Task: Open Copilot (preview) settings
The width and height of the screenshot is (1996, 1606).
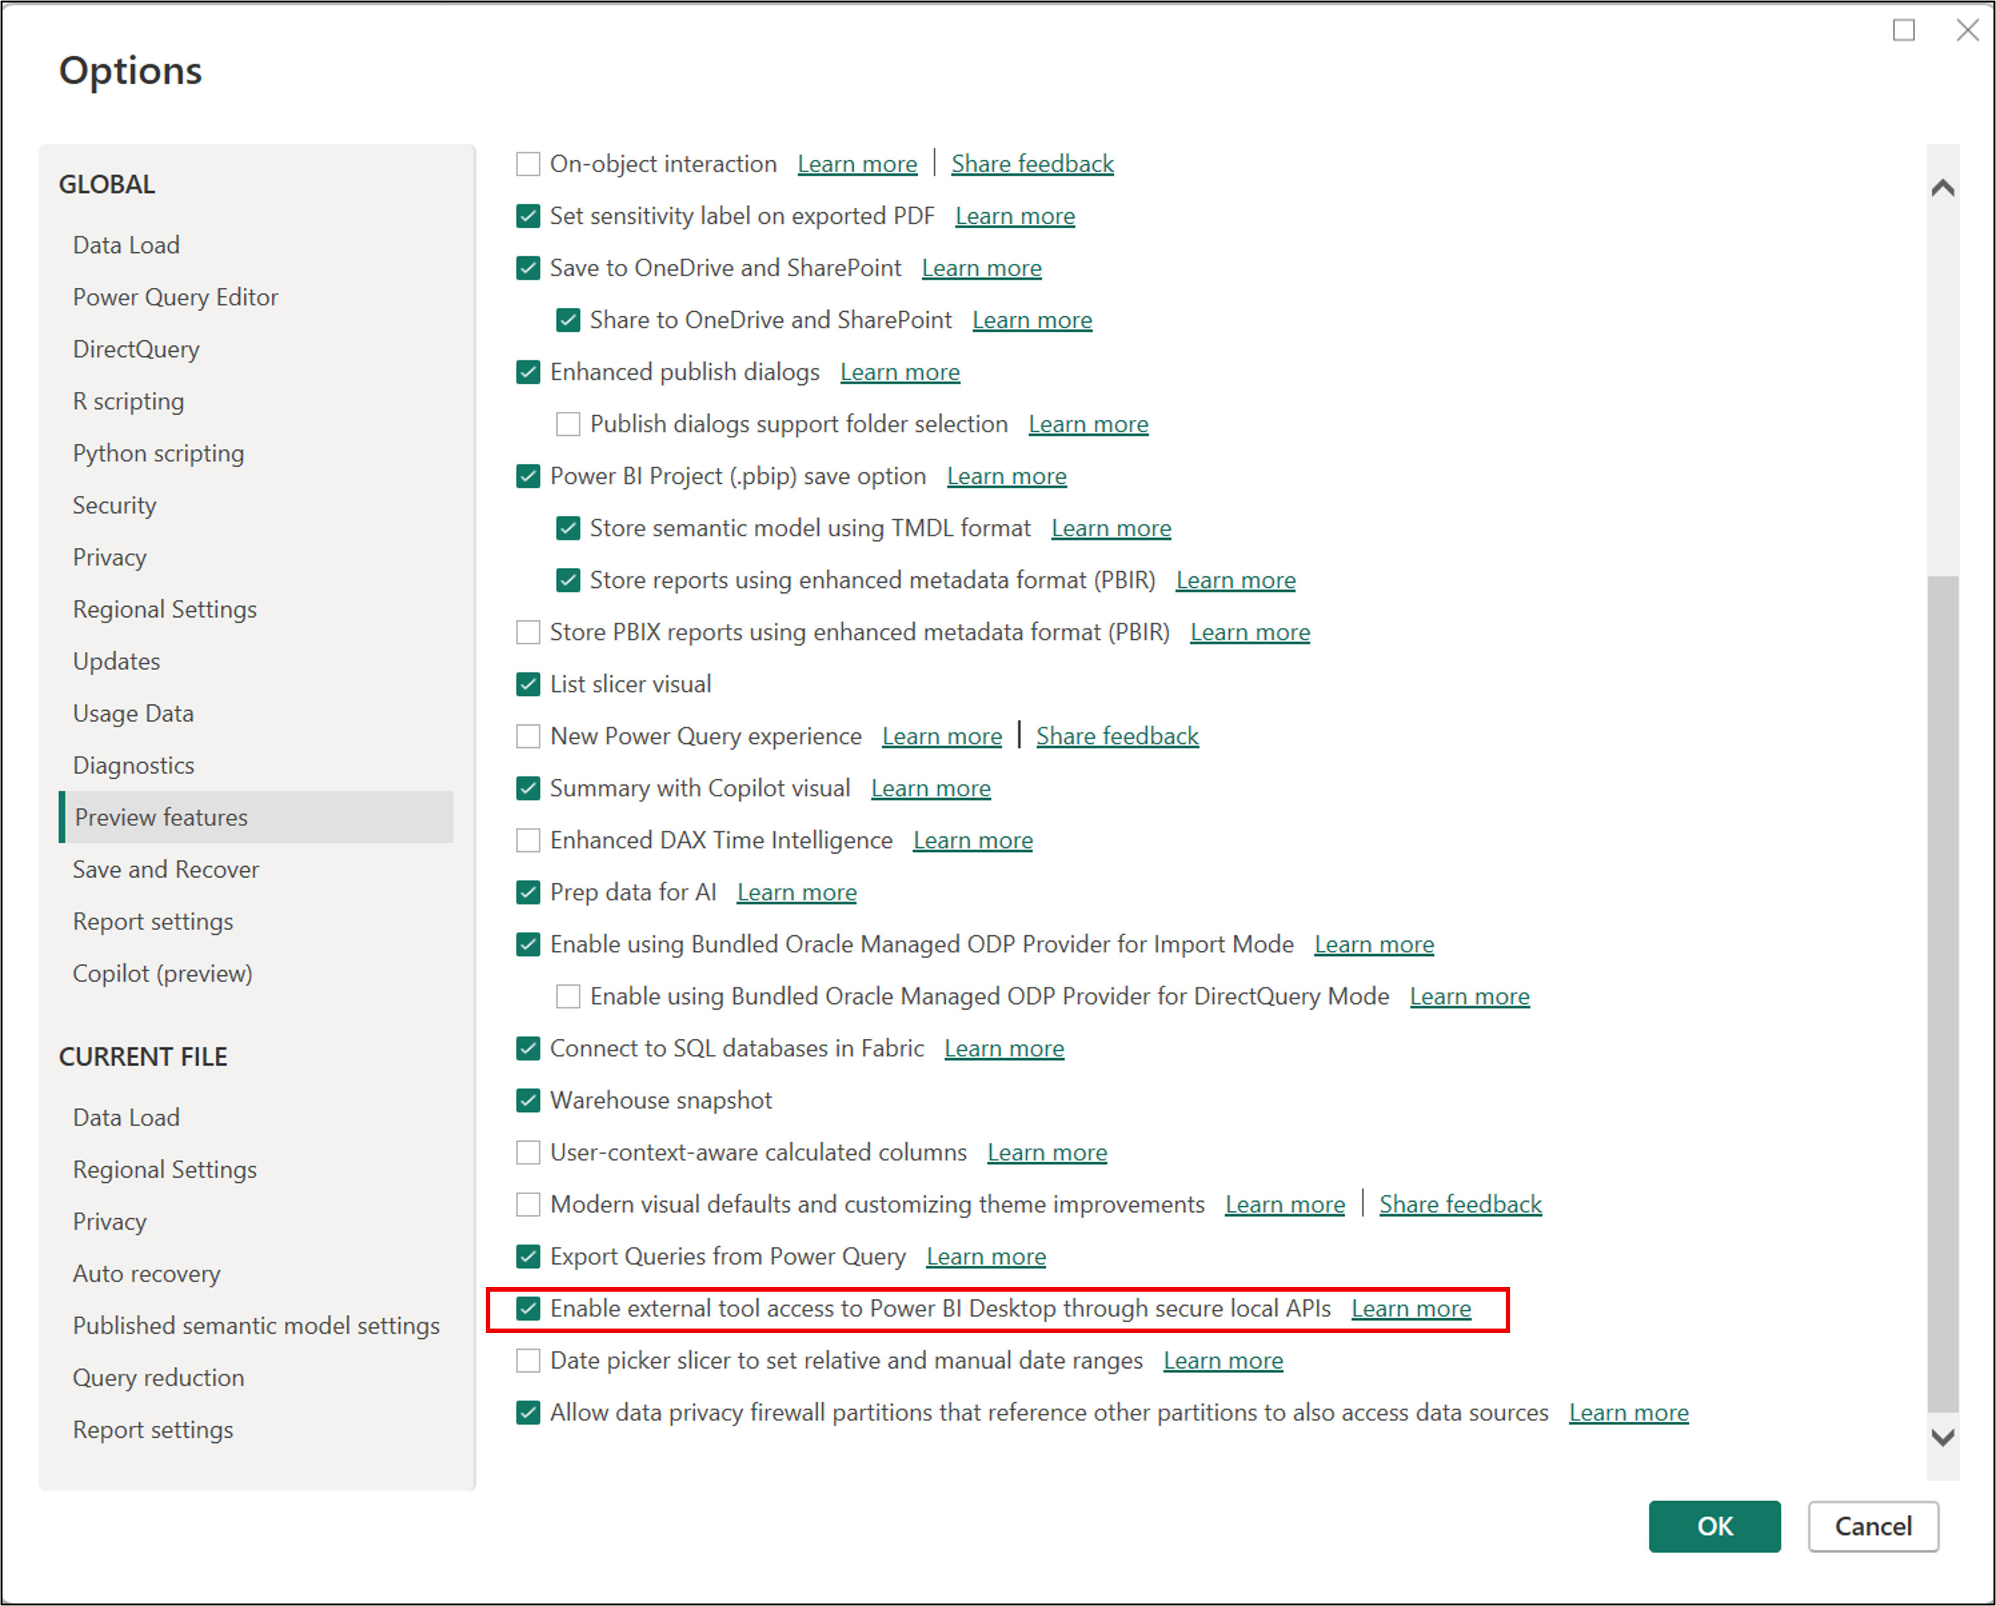Action: coord(162,973)
